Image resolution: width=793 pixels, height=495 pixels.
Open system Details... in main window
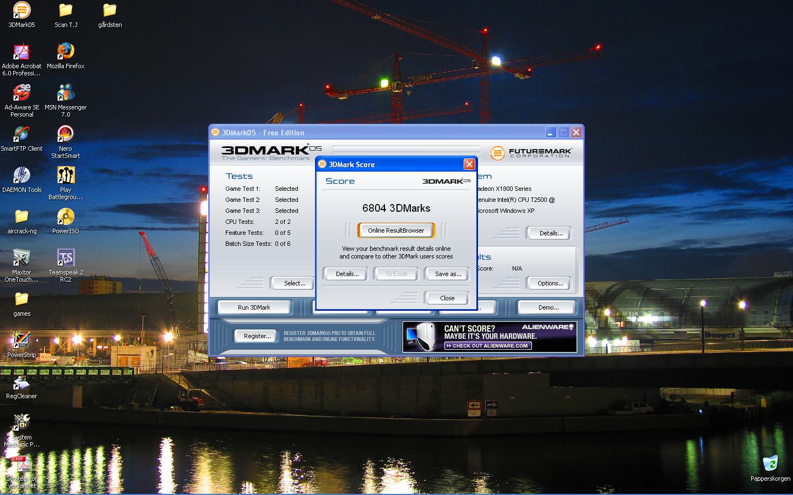[x=548, y=233]
